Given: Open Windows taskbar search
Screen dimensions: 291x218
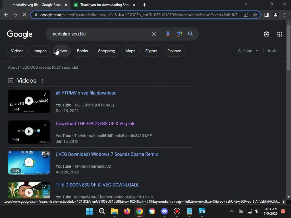Looking at the screenshot, I should click(x=102, y=211).
